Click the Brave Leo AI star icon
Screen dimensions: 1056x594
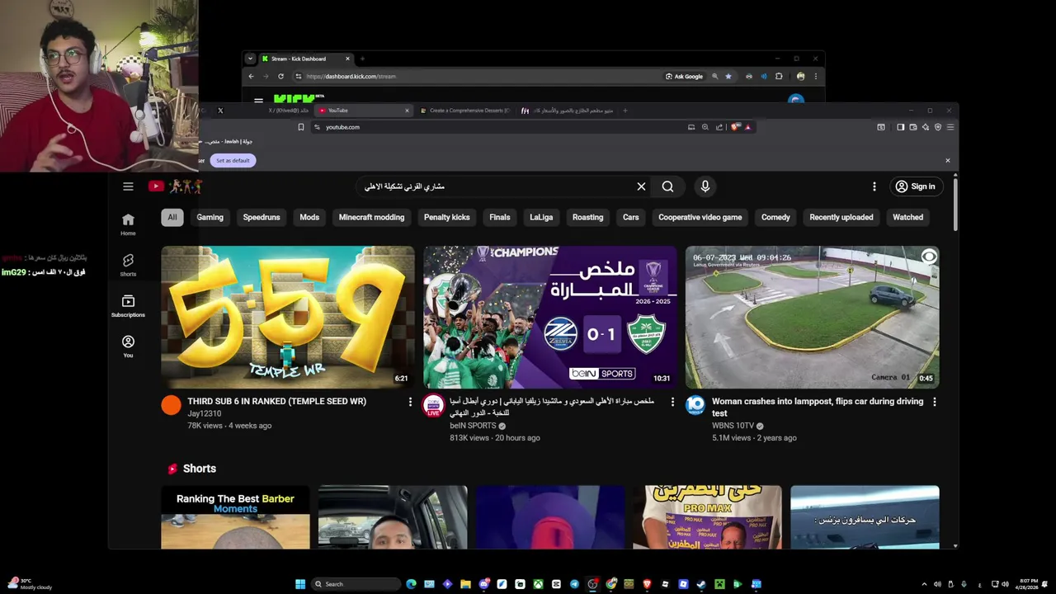click(925, 127)
